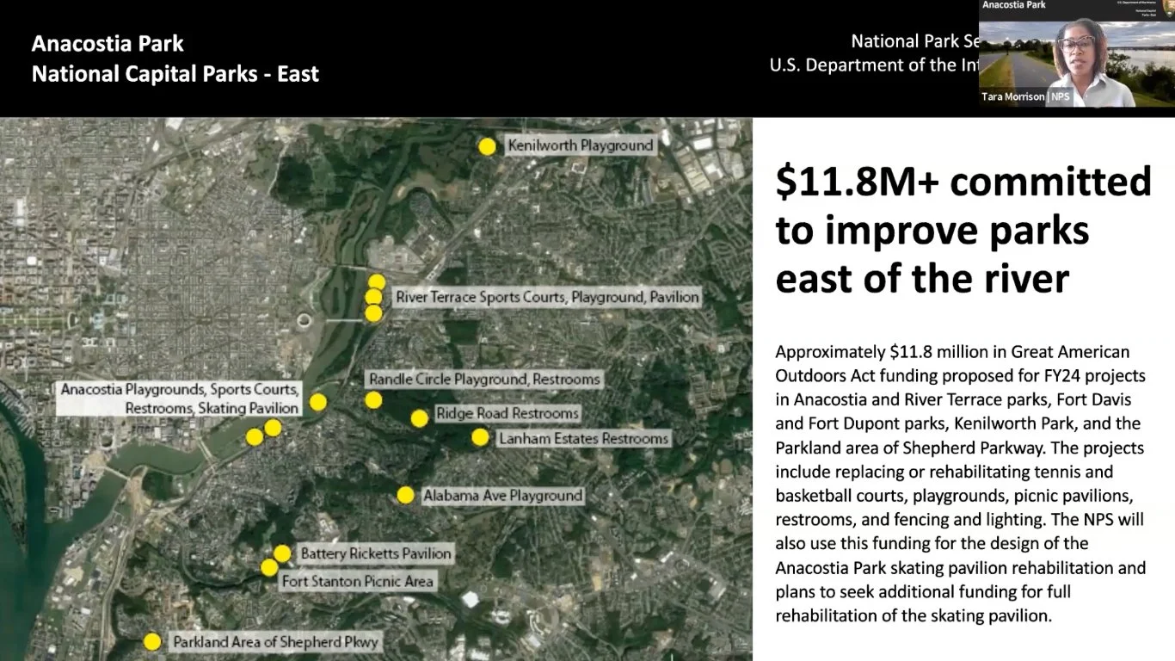
Task: Click the Battery Ricketts Pavilion yellow marker
Action: (x=282, y=553)
